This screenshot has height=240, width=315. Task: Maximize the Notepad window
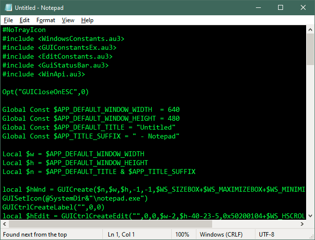(x=281, y=8)
